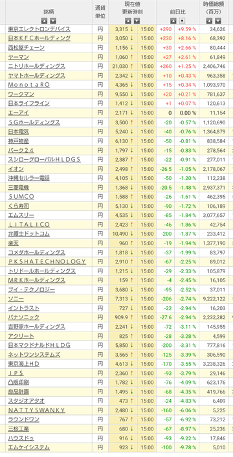Image resolution: width=233 pixels, height=457 pixels.
Task: Open the SUMCO stock page
Action: pos(21,197)
